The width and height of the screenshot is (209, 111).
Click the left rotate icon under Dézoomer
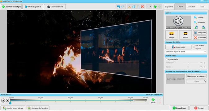point(196,27)
